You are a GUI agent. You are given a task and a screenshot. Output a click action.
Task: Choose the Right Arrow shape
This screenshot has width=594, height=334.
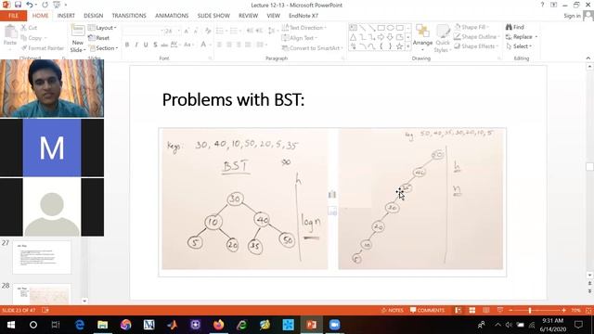coord(381,37)
